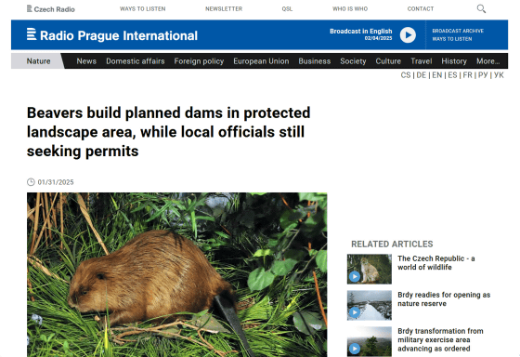The height and width of the screenshot is (357, 520).
Task: Click the Related Articles heading
Action: click(392, 245)
